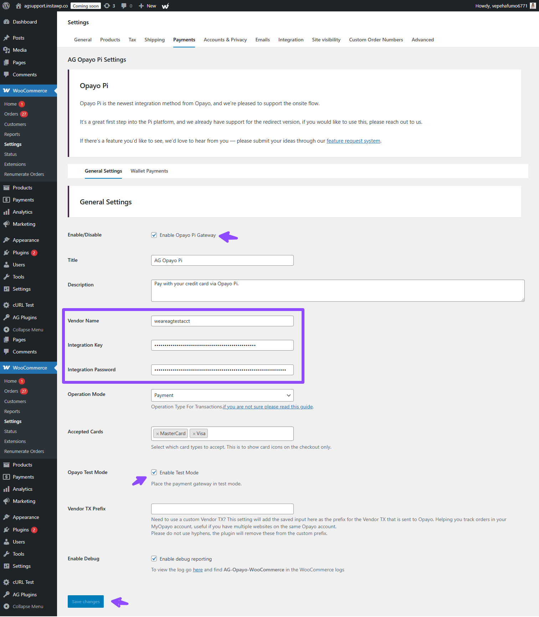Switch to the General settings tab
Image resolution: width=539 pixels, height=617 pixels.
pos(83,40)
